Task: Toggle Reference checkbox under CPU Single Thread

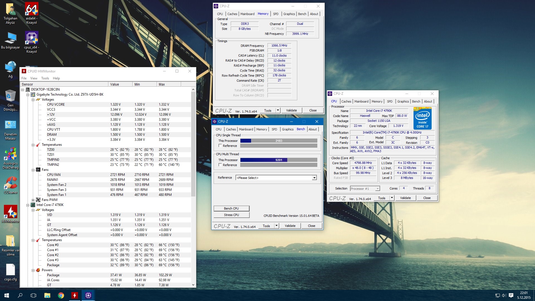Action: (x=220, y=146)
